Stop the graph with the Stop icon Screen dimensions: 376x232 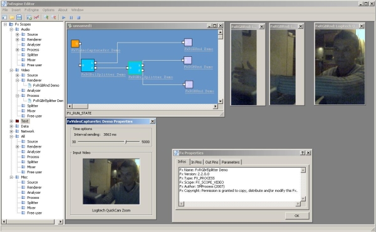coord(78,18)
